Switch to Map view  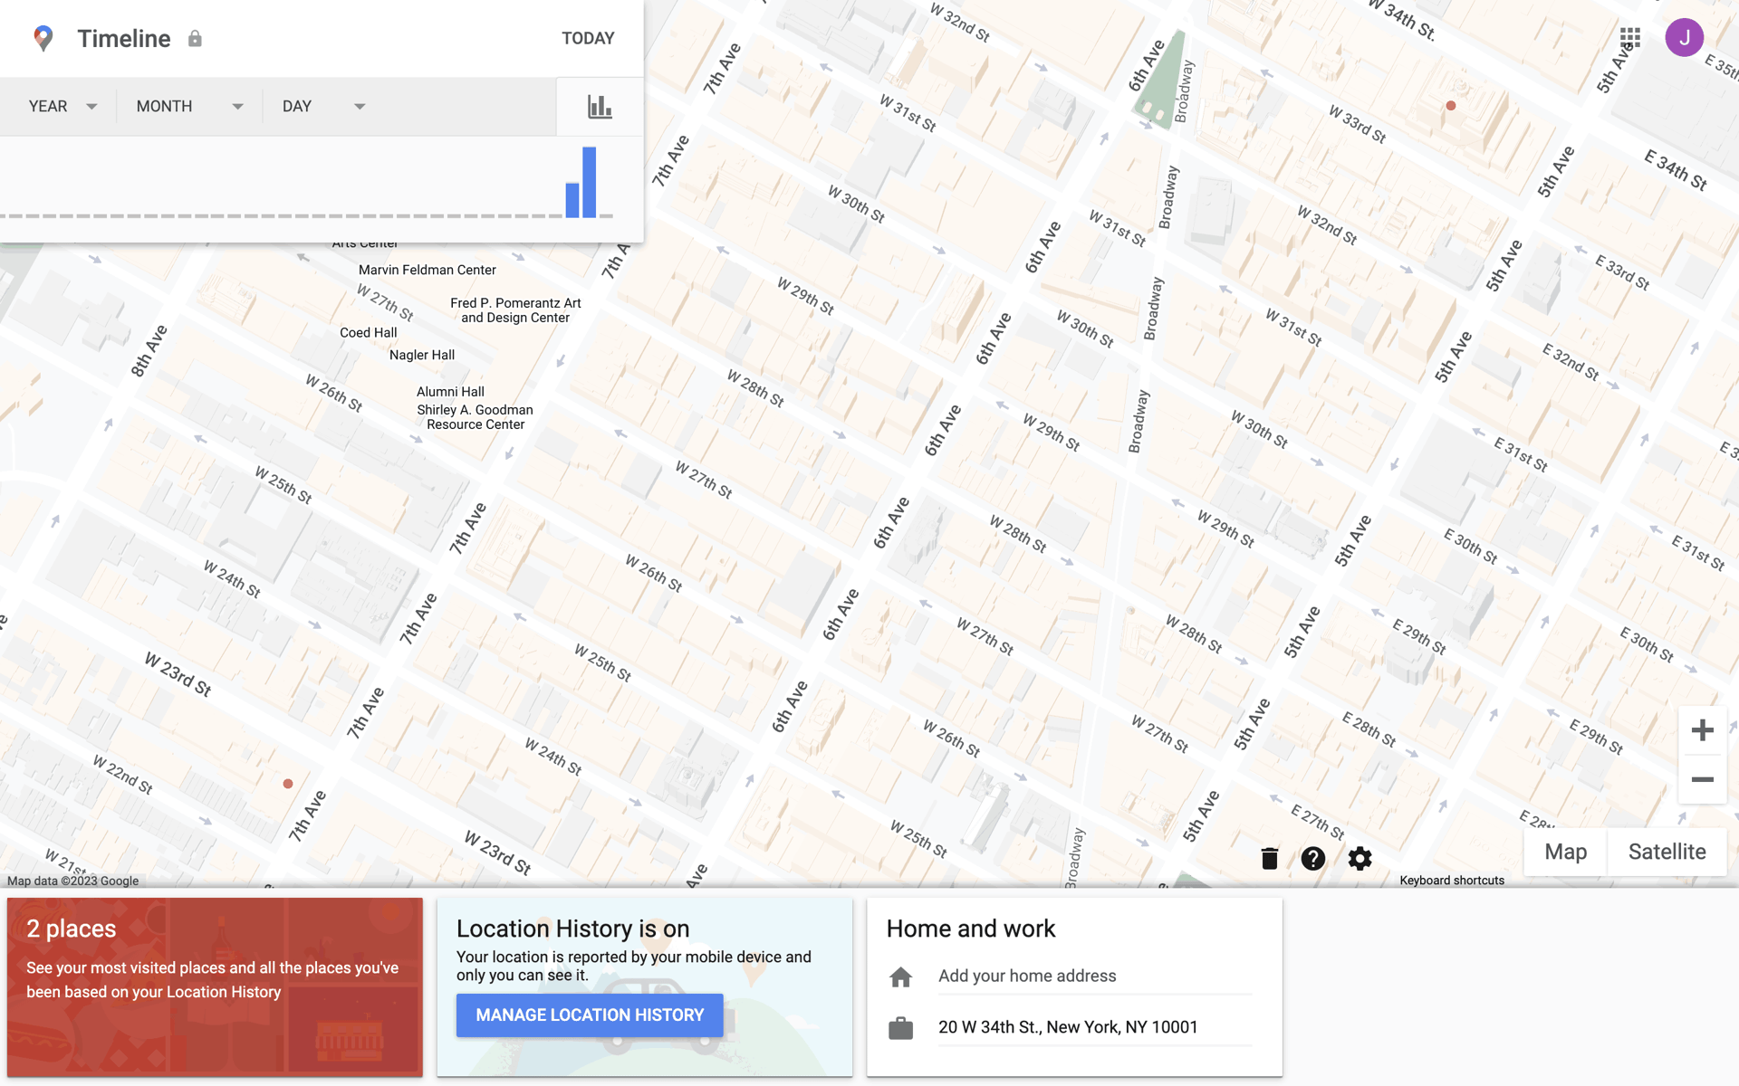click(x=1566, y=852)
